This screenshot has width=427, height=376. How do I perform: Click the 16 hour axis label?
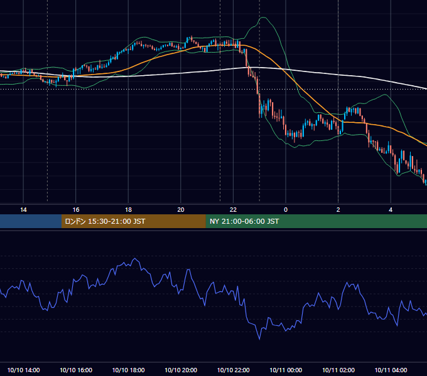pyautogui.click(x=76, y=210)
